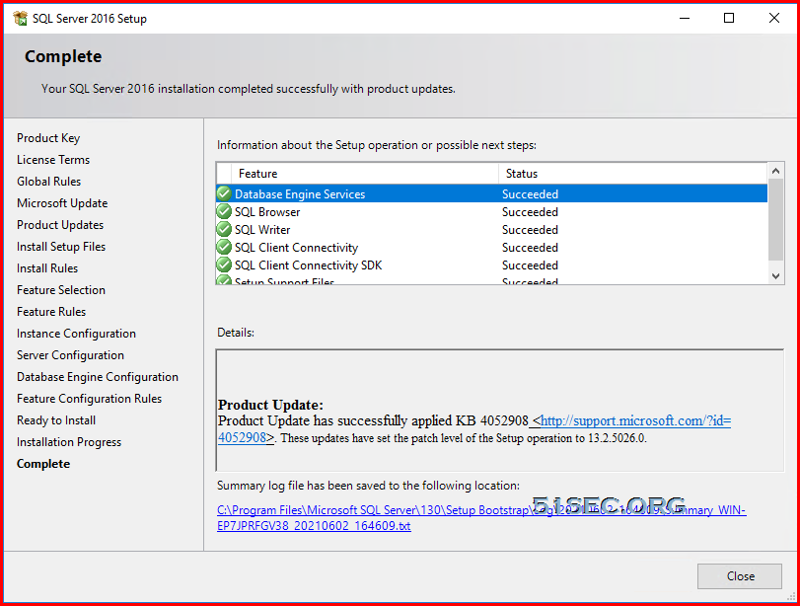
Task: Click the feature list scroll up arrow
Action: click(x=775, y=171)
